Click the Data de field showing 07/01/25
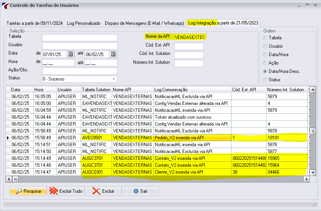Screen dimensions: 321x211 54,54
